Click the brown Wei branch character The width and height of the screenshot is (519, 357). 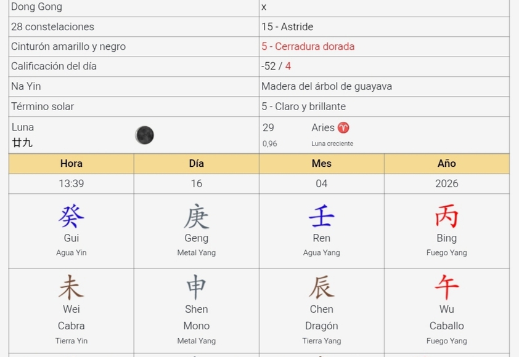(x=72, y=287)
